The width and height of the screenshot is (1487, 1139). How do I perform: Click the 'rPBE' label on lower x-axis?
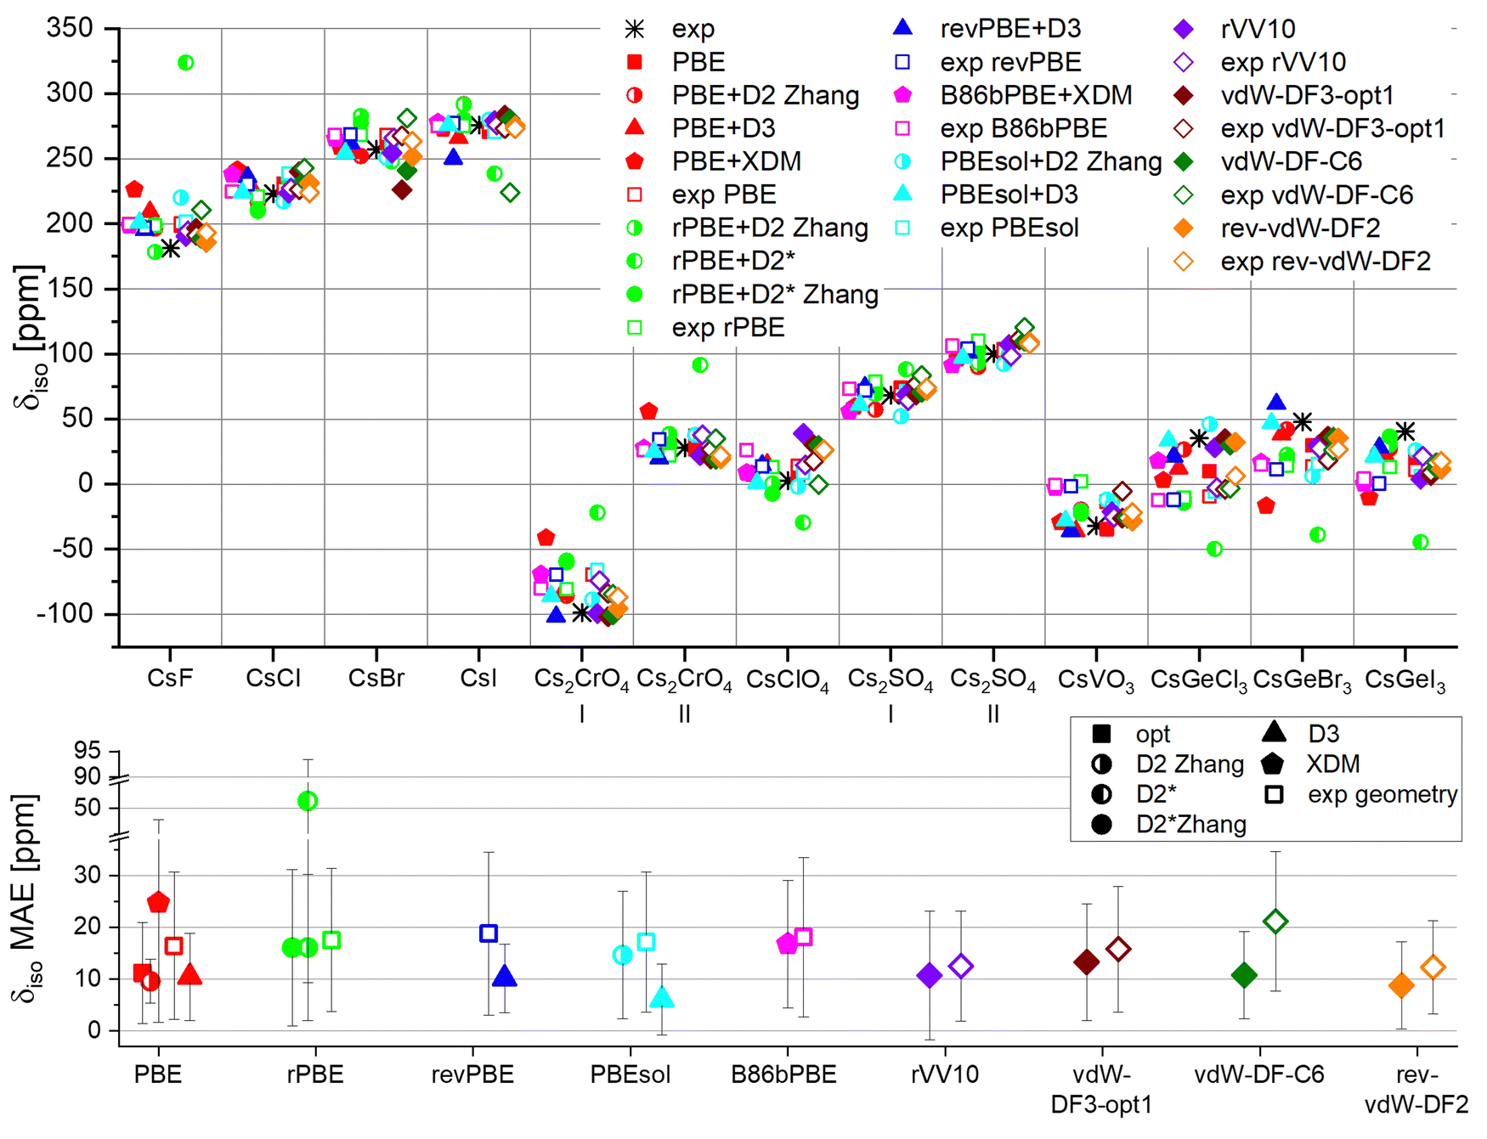pyautogui.click(x=315, y=1074)
